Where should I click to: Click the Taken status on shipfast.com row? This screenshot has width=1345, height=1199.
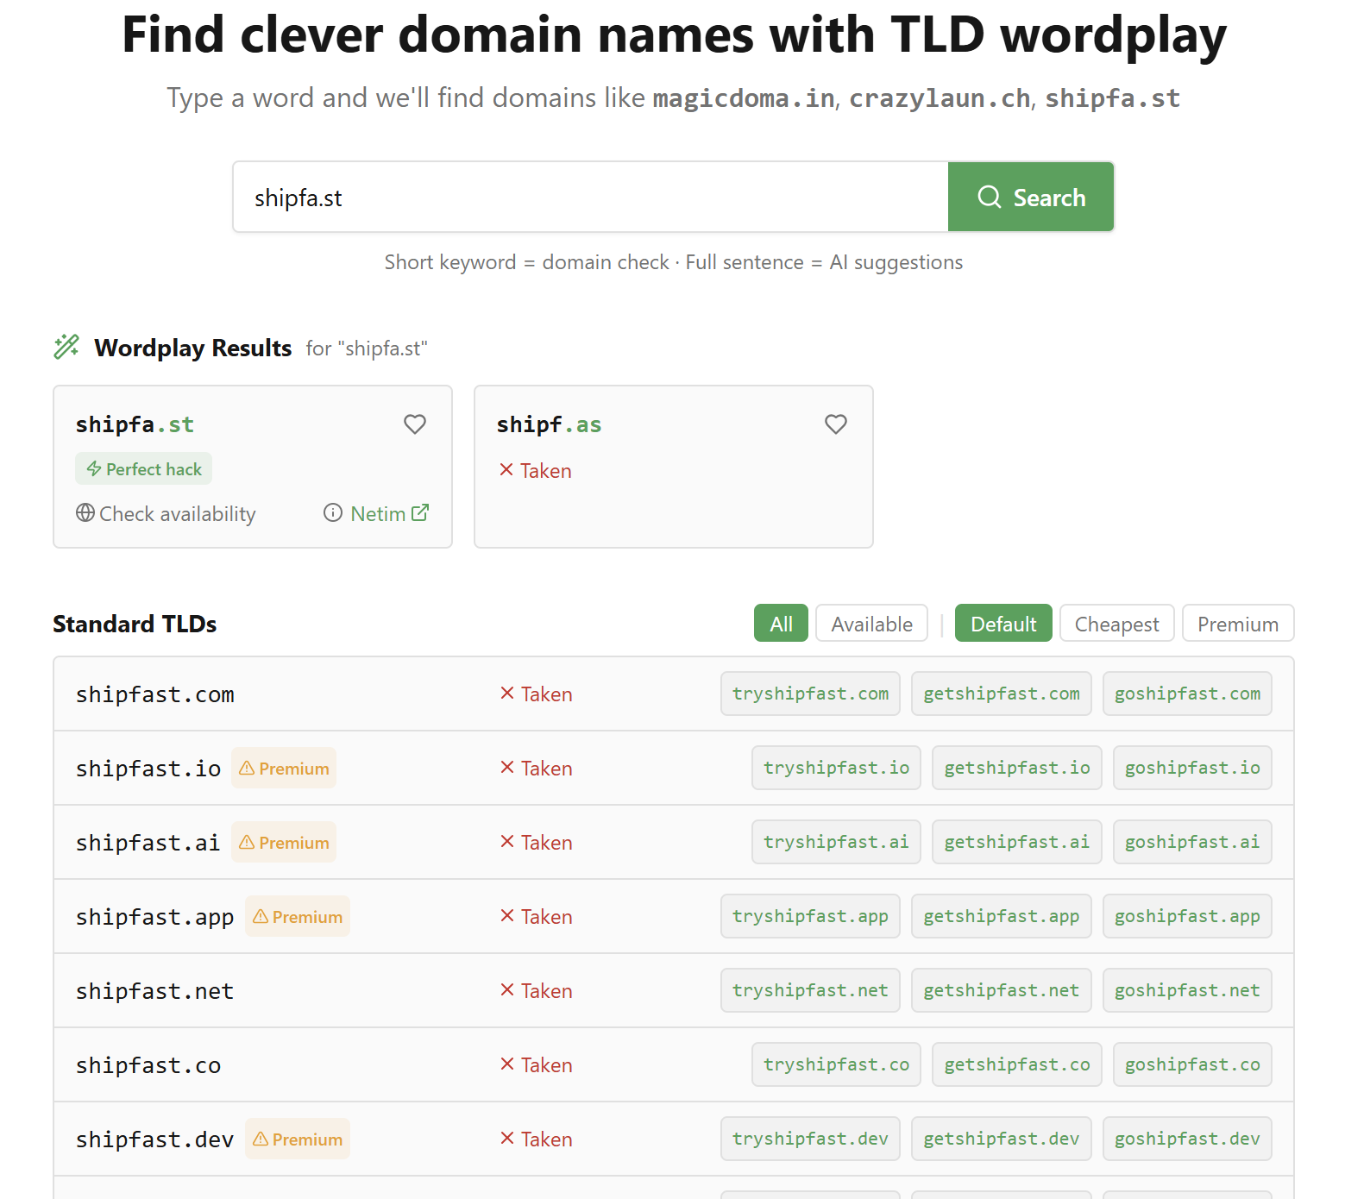click(x=536, y=694)
